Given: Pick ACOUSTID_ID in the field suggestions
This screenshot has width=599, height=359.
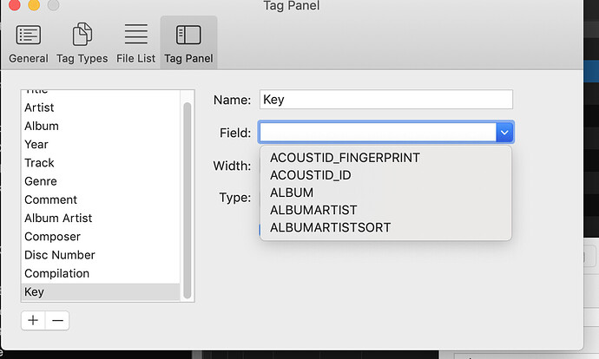Looking at the screenshot, I should (x=311, y=175).
